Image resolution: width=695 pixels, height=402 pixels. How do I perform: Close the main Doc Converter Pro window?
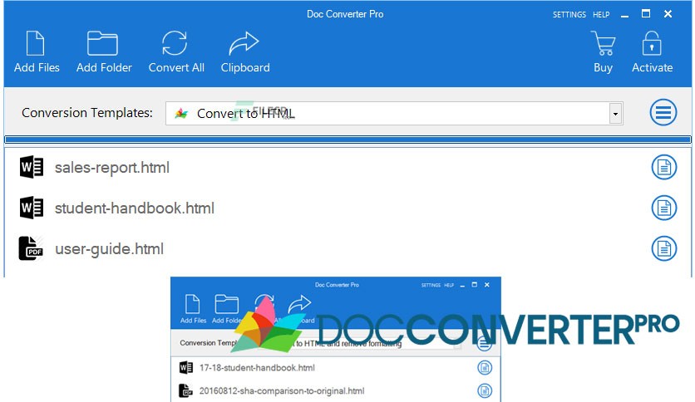668,14
